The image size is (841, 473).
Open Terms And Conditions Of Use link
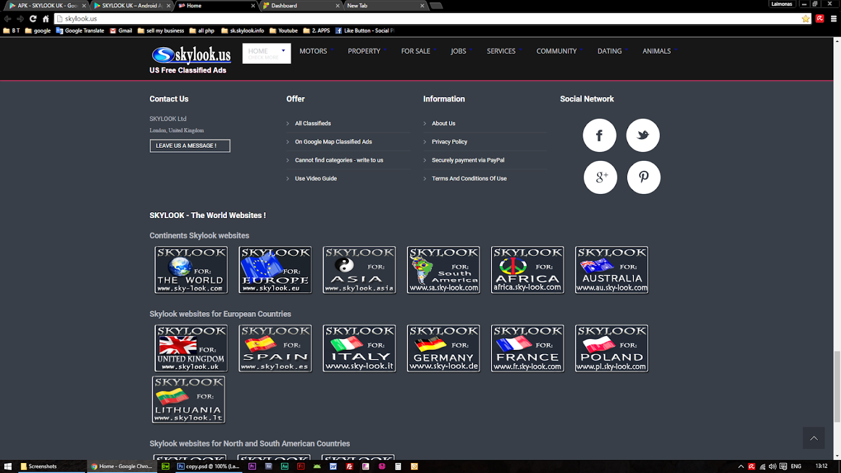click(469, 179)
